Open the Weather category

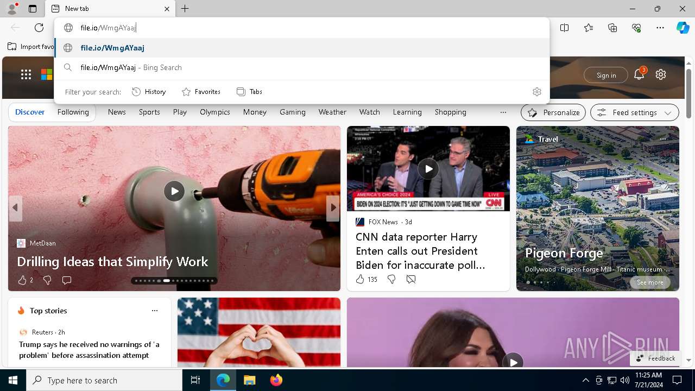tap(332, 112)
